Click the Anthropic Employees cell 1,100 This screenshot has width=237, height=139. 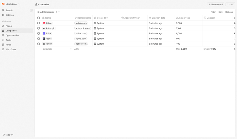click(x=188, y=28)
